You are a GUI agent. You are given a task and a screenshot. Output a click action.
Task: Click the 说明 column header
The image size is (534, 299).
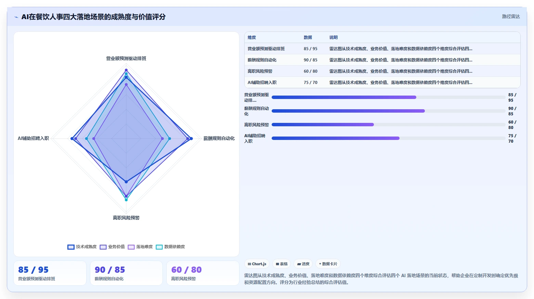(x=334, y=38)
